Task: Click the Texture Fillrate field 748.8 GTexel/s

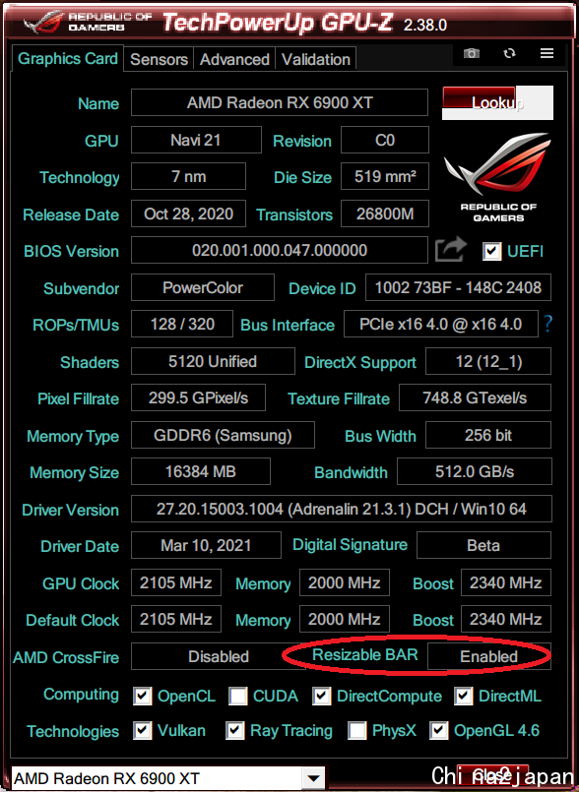Action: 475,397
